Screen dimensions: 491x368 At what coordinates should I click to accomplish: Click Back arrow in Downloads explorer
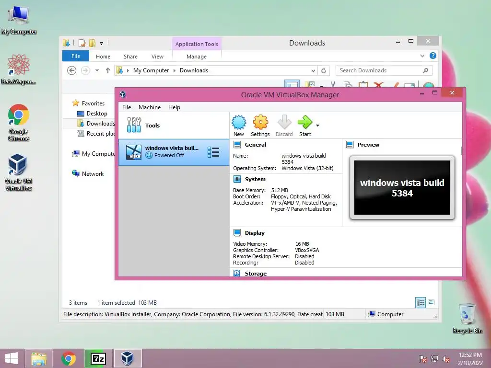point(72,70)
